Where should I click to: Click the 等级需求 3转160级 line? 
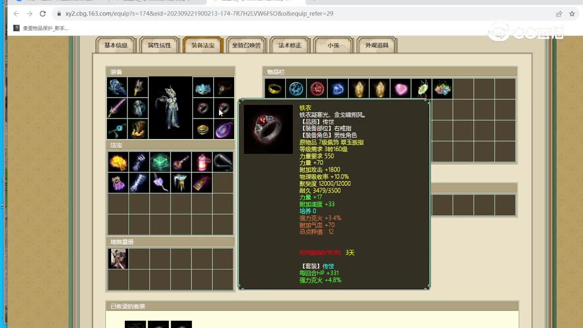(323, 149)
